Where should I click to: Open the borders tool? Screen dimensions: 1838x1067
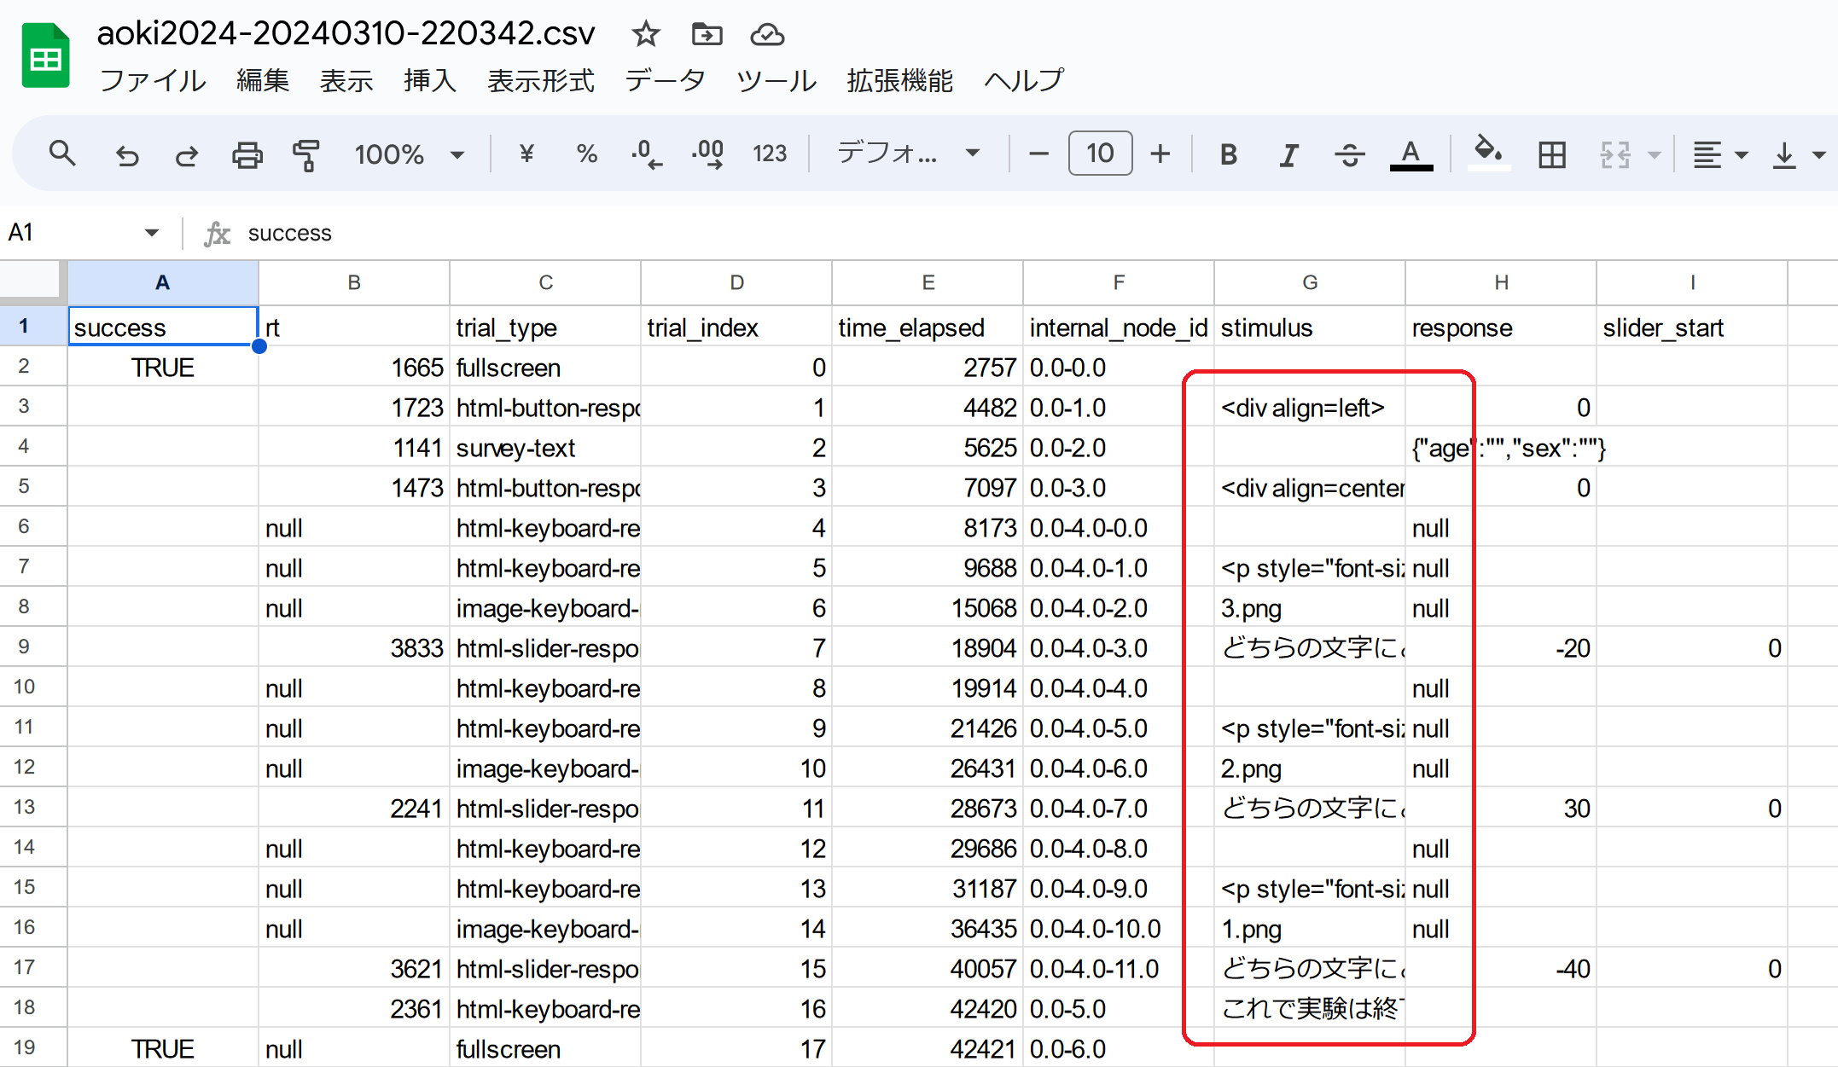click(1551, 154)
